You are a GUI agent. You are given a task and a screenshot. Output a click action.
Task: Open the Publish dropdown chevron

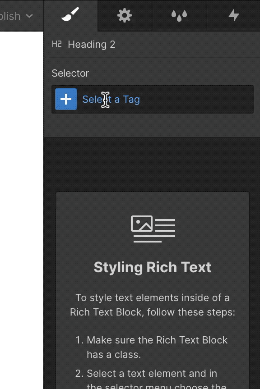point(30,16)
